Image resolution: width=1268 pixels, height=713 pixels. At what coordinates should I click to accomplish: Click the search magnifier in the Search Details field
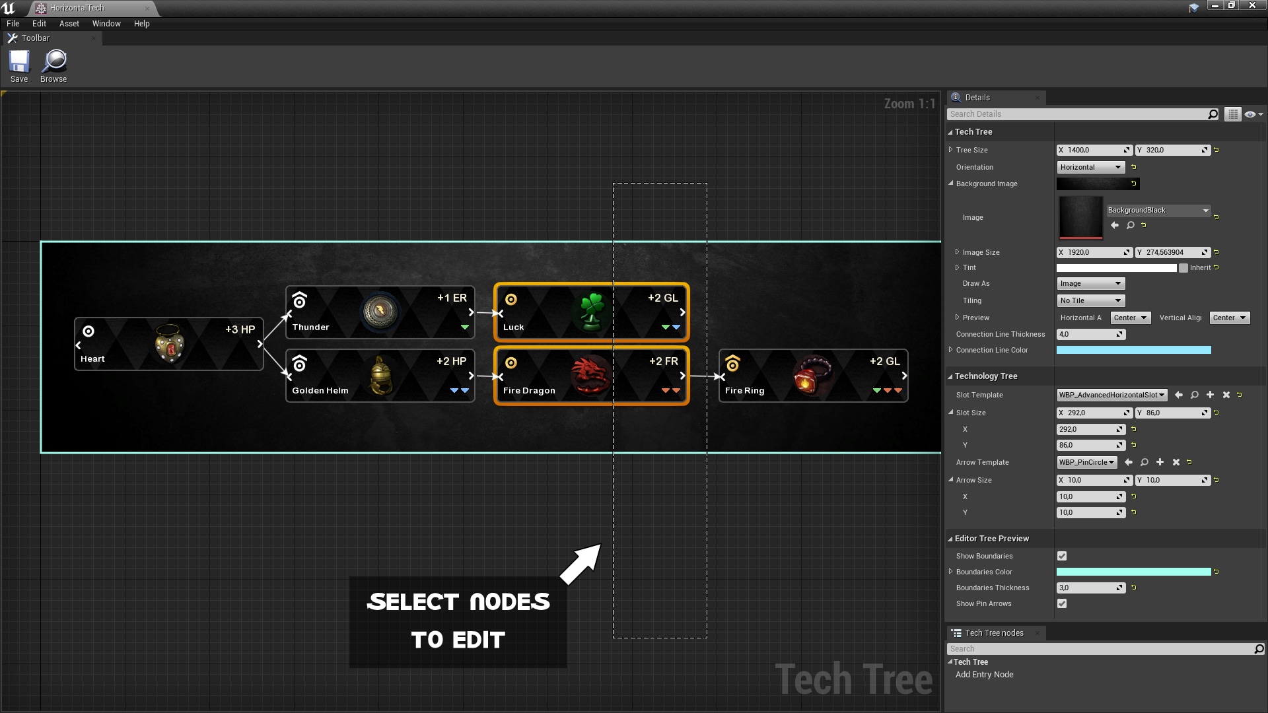click(x=1213, y=114)
